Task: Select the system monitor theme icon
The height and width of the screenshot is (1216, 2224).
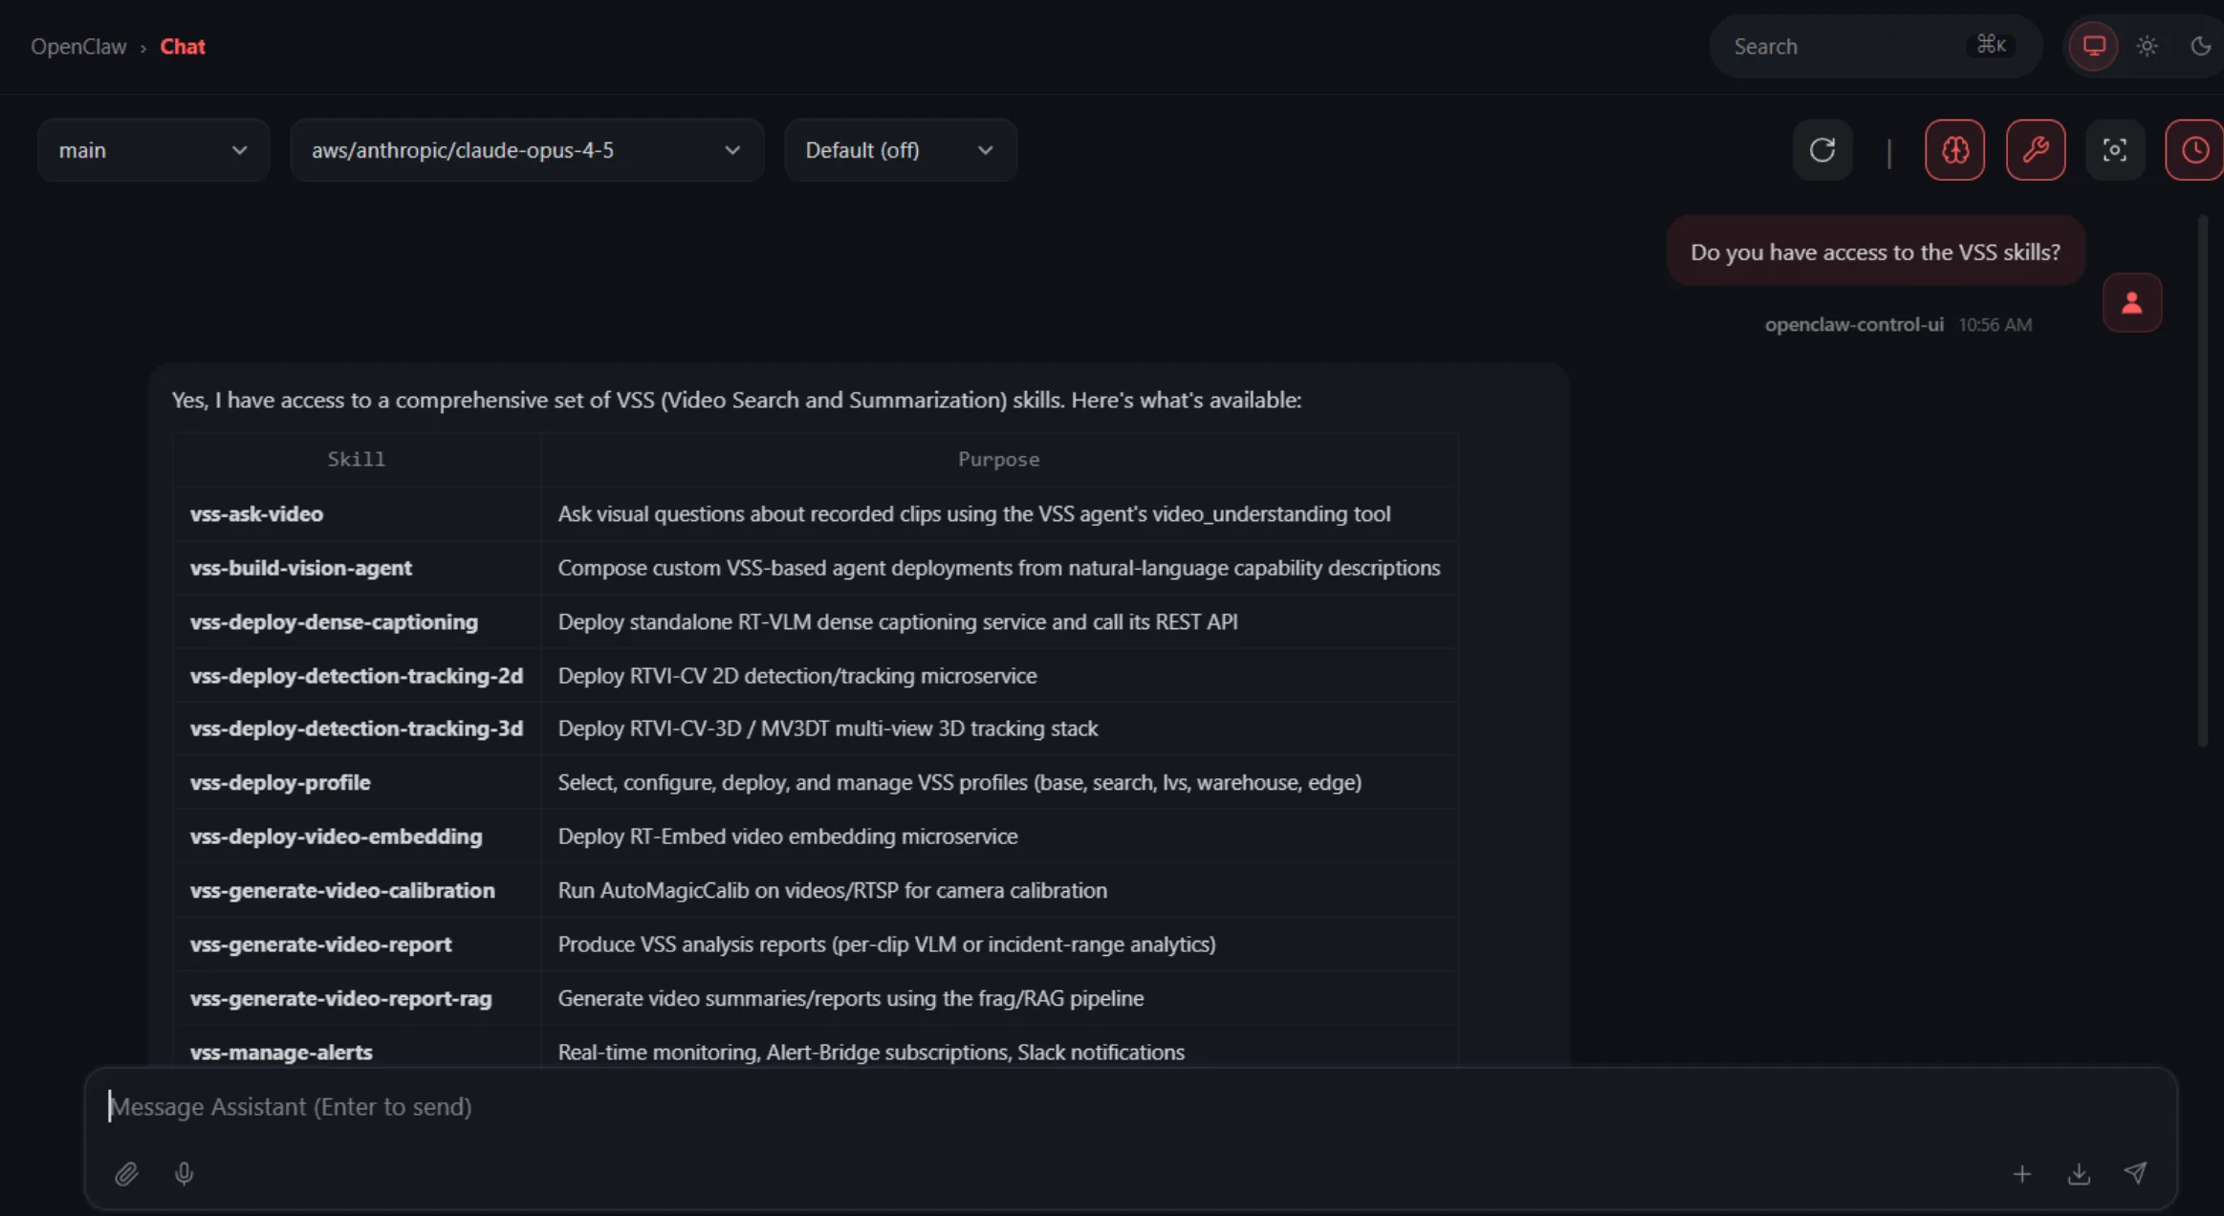Action: 2094,46
